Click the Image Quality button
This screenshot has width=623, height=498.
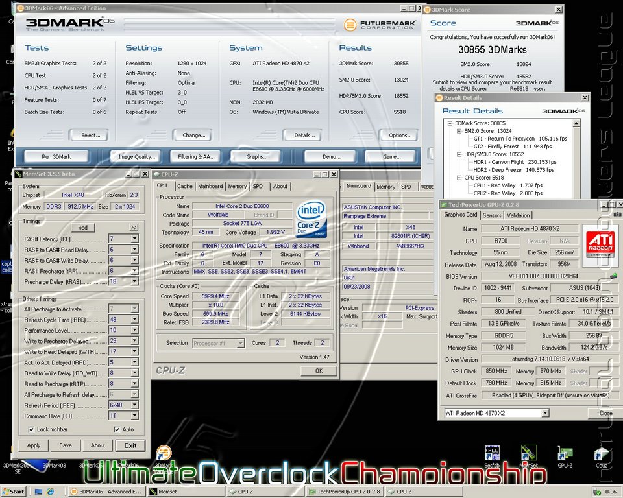coord(136,156)
